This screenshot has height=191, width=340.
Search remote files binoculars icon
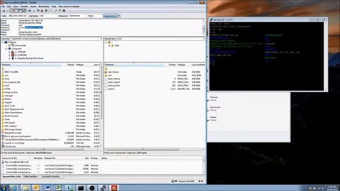coord(64,11)
